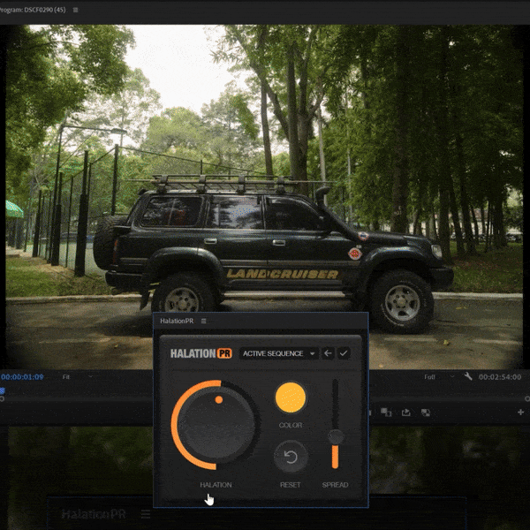
Task: Open the Active Sequence dropdown
Action: [x=278, y=353]
